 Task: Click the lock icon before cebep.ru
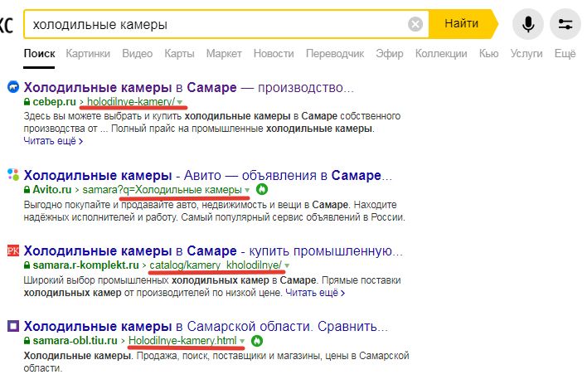[27, 102]
